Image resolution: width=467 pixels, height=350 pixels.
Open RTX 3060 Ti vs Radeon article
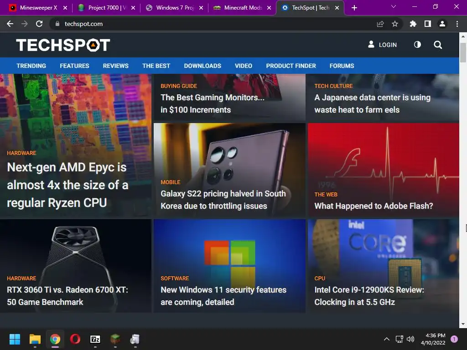67,296
